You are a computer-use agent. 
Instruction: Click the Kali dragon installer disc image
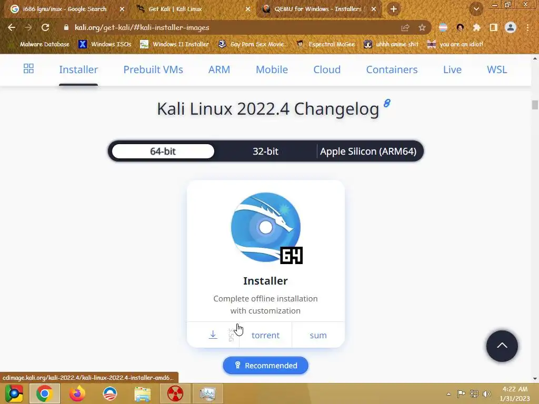(266, 228)
